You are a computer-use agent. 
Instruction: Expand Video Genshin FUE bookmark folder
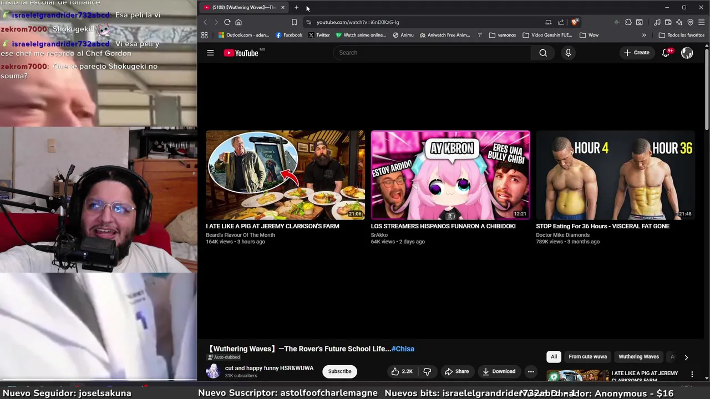[547, 35]
